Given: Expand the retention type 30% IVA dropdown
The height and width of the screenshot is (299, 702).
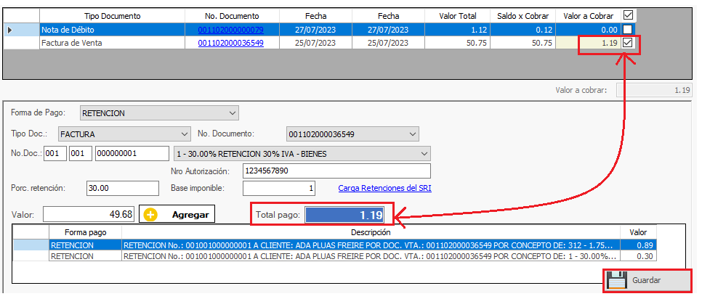Looking at the screenshot, I should [424, 154].
